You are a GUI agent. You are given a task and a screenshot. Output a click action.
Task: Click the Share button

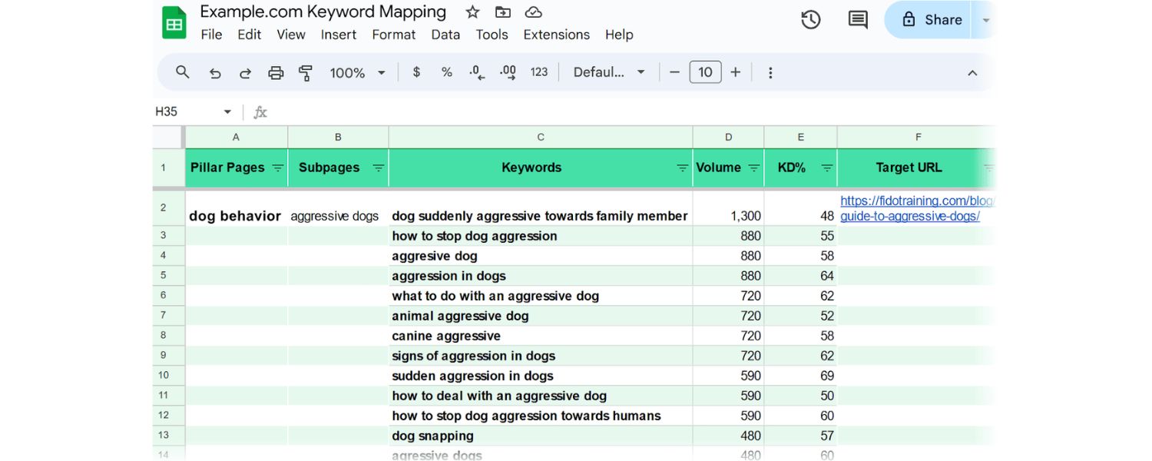[x=938, y=20]
